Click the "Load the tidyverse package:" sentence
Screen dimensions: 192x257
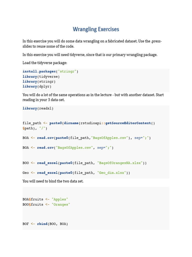coord(45,63)
